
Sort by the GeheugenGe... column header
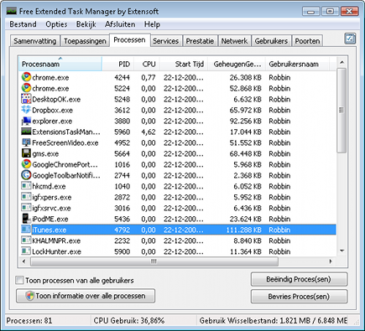[237, 64]
